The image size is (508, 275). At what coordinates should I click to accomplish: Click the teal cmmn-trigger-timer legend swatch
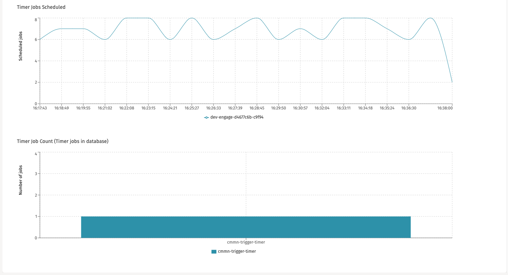click(x=214, y=251)
